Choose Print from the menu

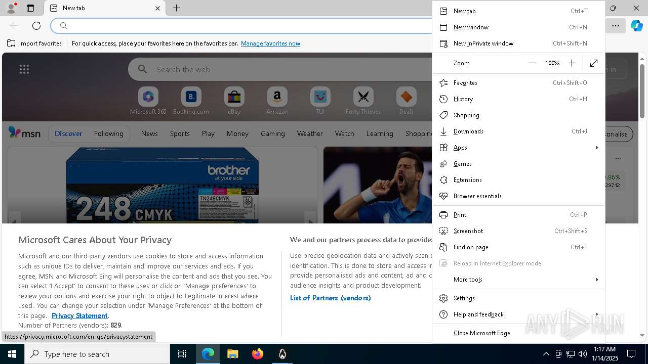click(519, 215)
